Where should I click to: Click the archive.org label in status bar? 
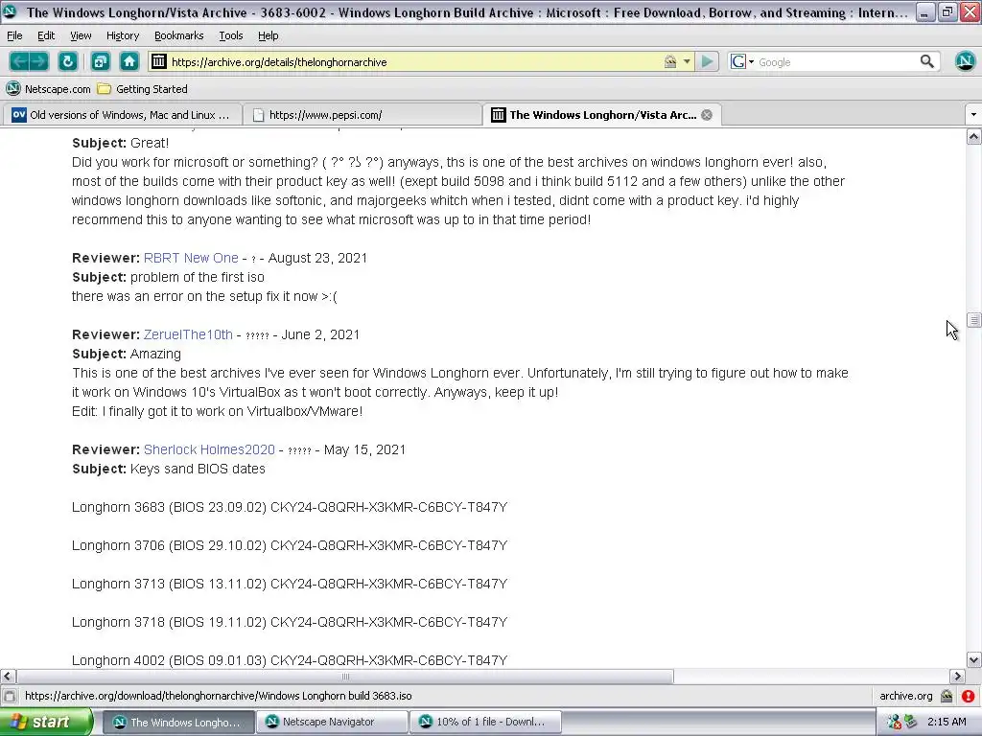(x=905, y=696)
